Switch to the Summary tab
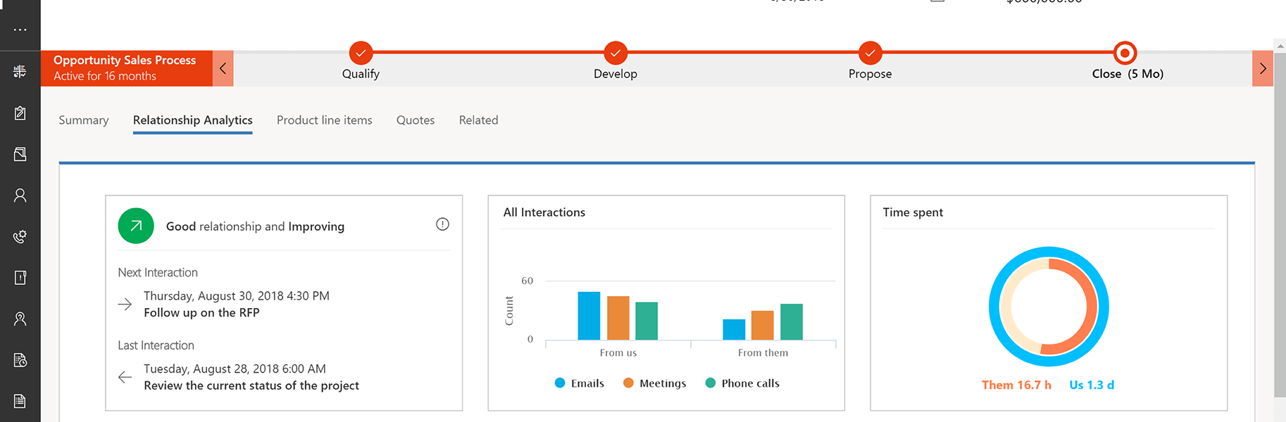This screenshot has height=422, width=1286. click(x=84, y=120)
